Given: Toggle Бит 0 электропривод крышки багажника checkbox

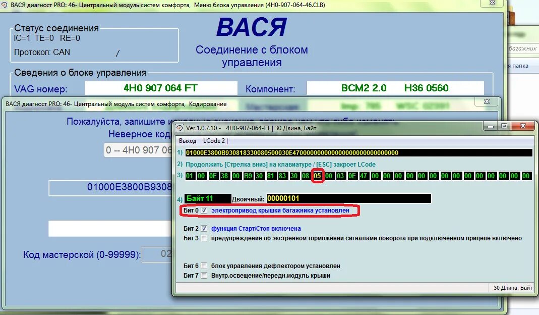Looking at the screenshot, I should click(204, 211).
